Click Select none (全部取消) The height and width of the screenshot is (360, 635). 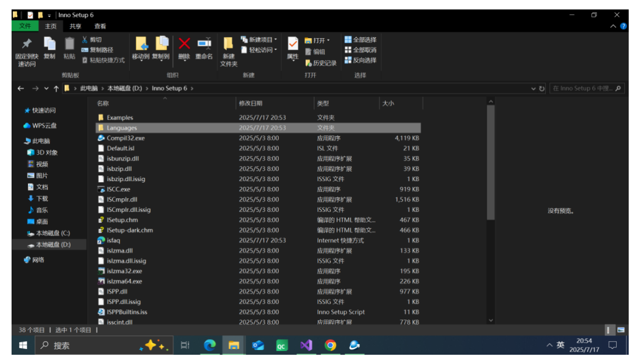[361, 50]
